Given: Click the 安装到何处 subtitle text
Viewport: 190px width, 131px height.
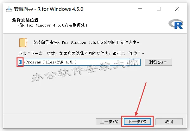Looking at the screenshot, I should click(53, 25).
